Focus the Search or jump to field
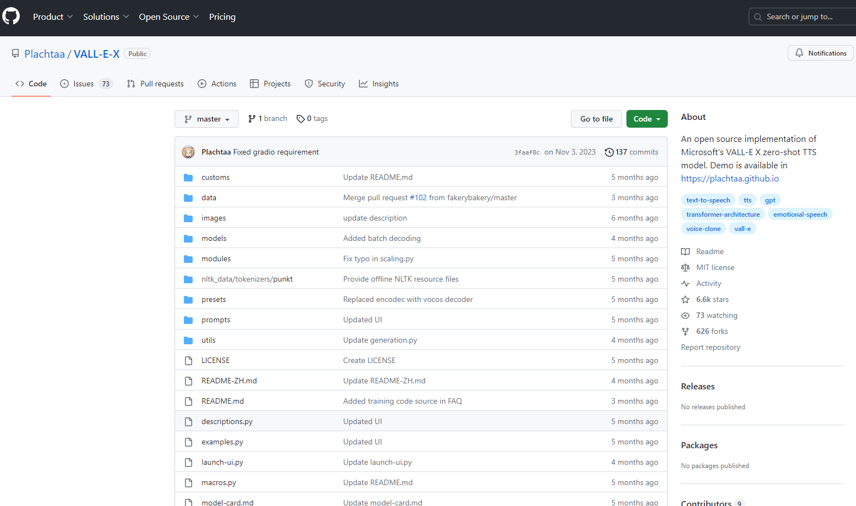This screenshot has height=506, width=856. tap(802, 17)
